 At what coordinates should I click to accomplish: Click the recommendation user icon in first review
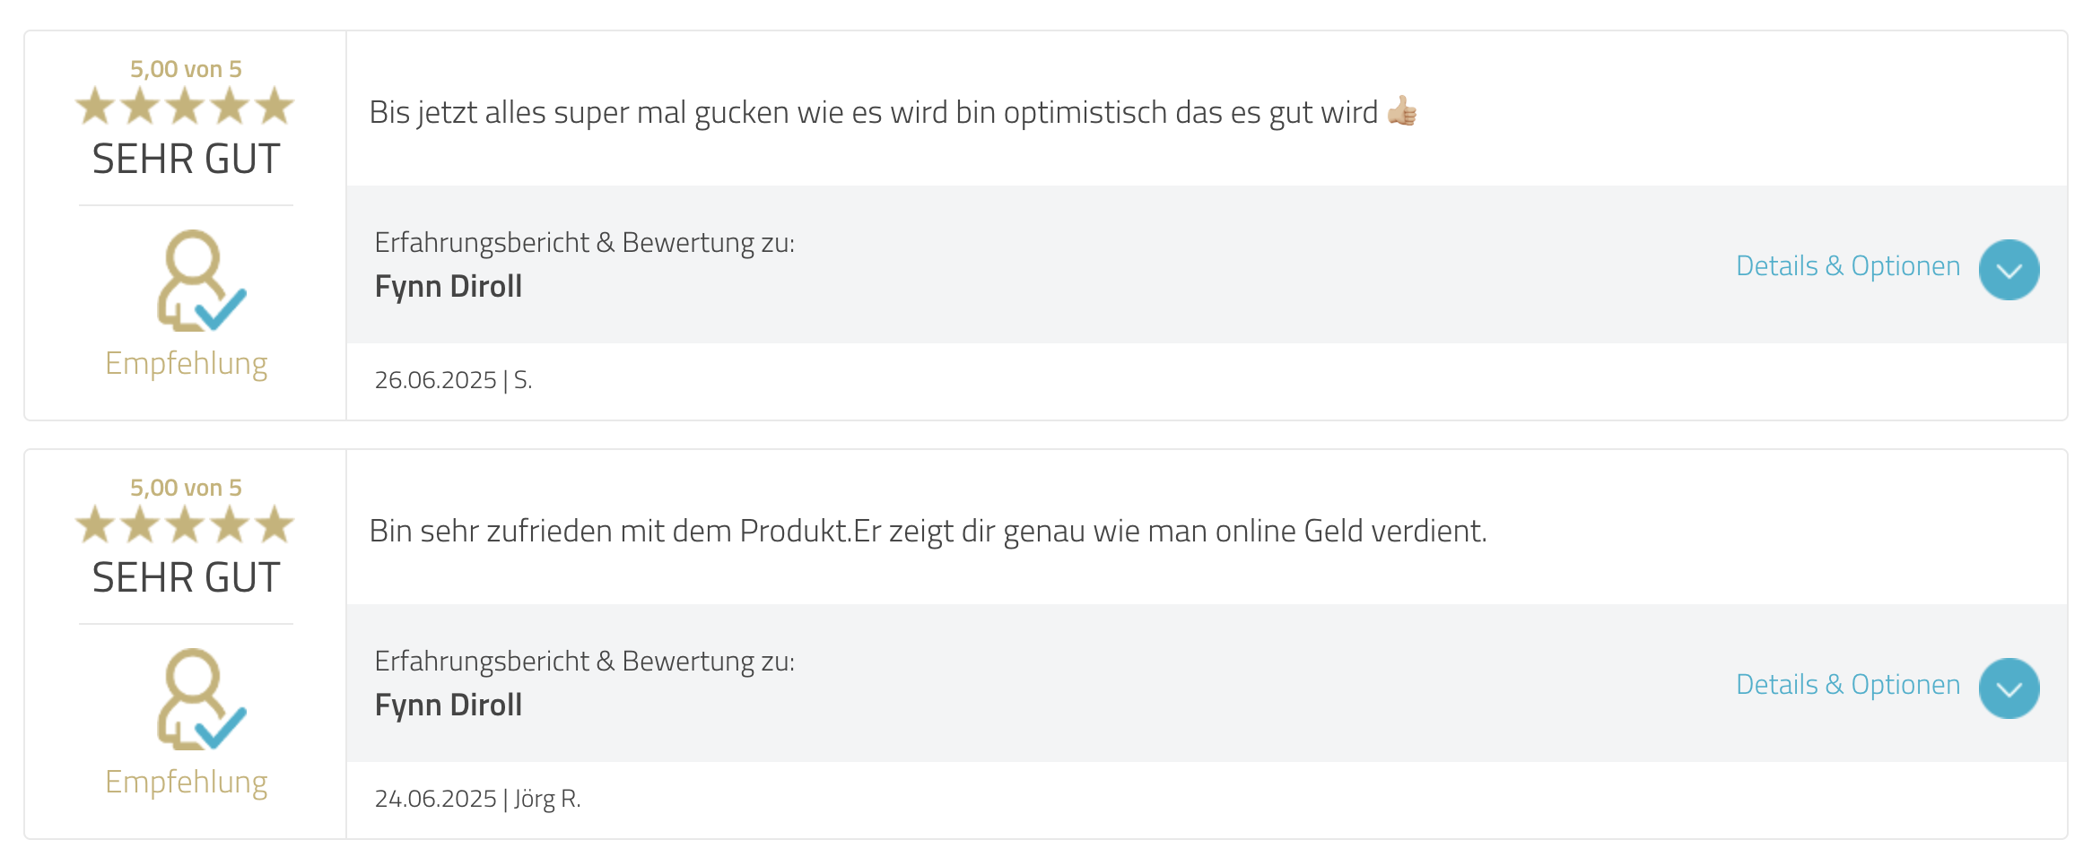pos(201,281)
